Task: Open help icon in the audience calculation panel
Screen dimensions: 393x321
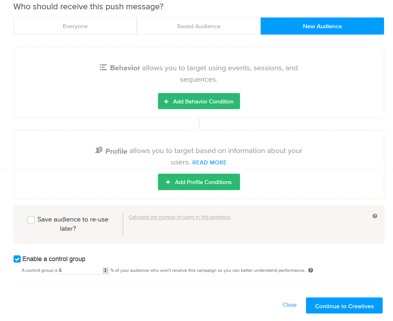Action: pos(375,216)
